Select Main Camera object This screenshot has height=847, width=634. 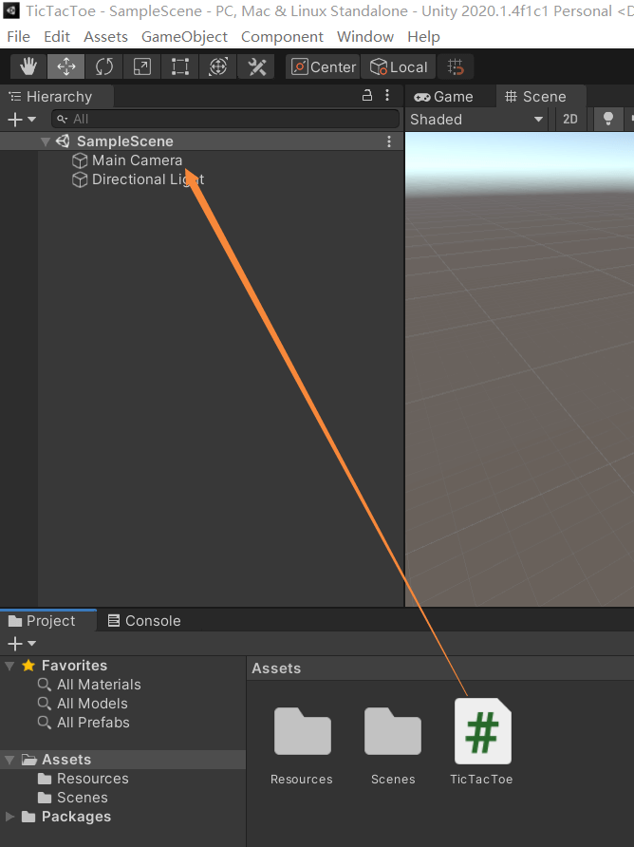coord(137,160)
